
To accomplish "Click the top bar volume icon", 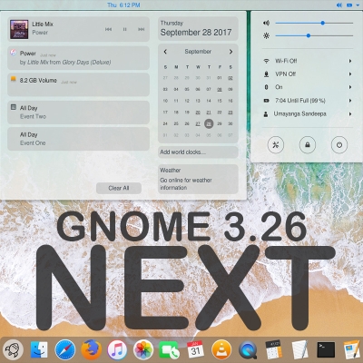I will coord(339,5).
